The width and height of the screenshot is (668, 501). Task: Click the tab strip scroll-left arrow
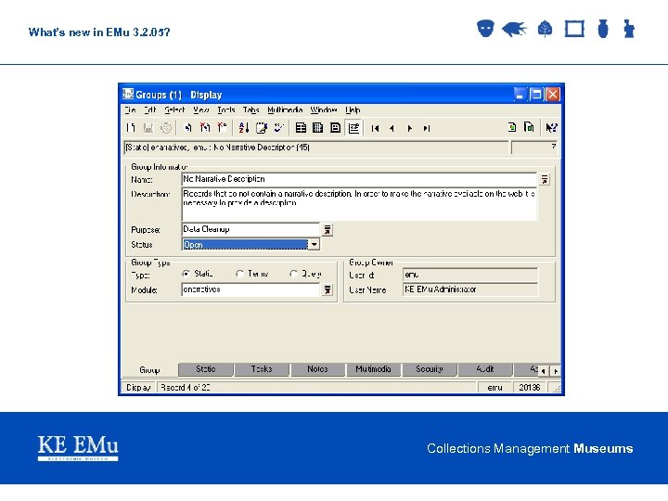pos(543,371)
